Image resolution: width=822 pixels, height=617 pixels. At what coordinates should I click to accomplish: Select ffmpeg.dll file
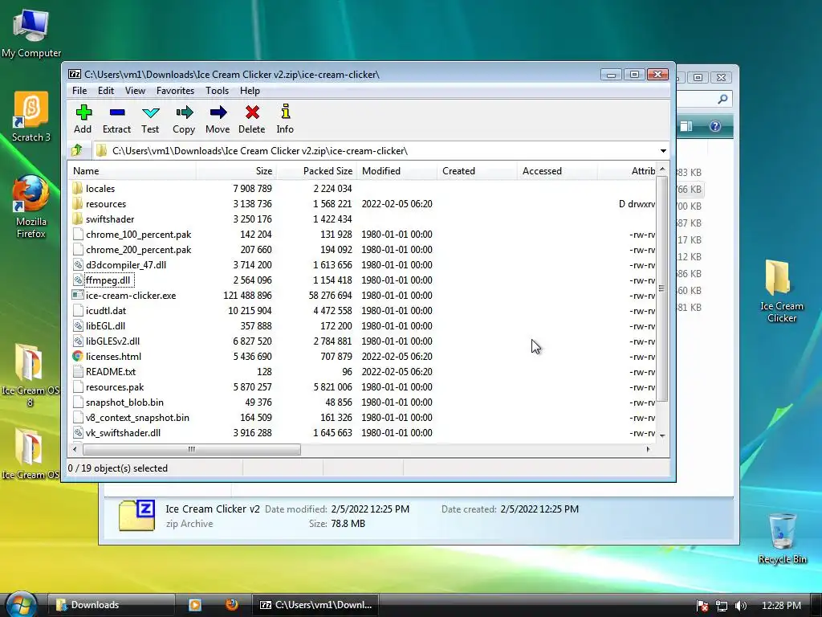(x=102, y=280)
